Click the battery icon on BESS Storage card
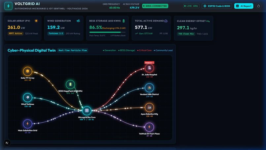This screenshot has width=266, height=150. [124, 21]
